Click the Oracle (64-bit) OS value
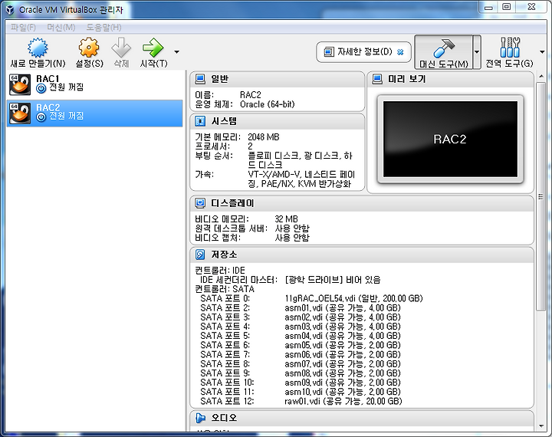This screenshot has width=552, height=437. coord(268,104)
